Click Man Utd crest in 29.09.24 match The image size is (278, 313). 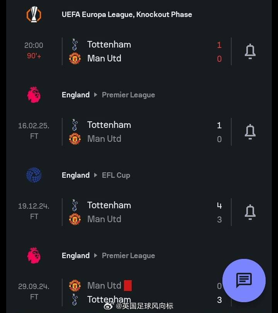point(75,286)
